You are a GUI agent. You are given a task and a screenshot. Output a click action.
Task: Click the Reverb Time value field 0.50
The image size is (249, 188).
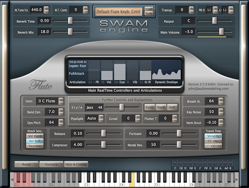point(44,21)
